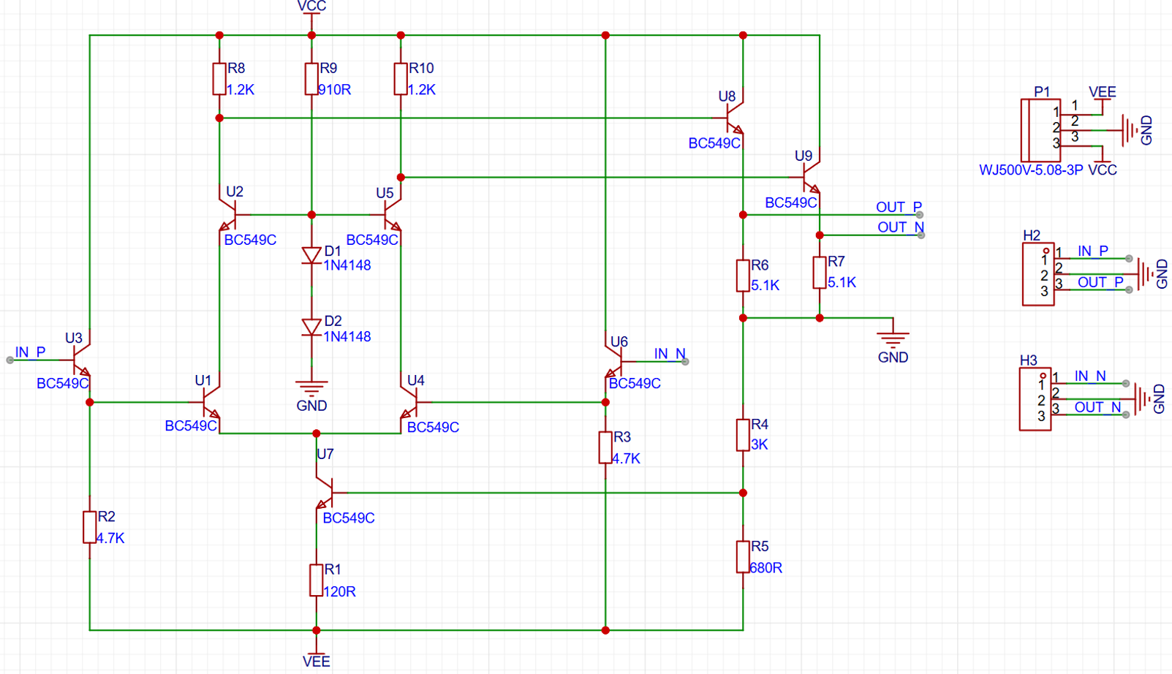This screenshot has height=674, width=1172.
Task: Click the WJ500V-5.08-3P part label
Action: (1031, 170)
